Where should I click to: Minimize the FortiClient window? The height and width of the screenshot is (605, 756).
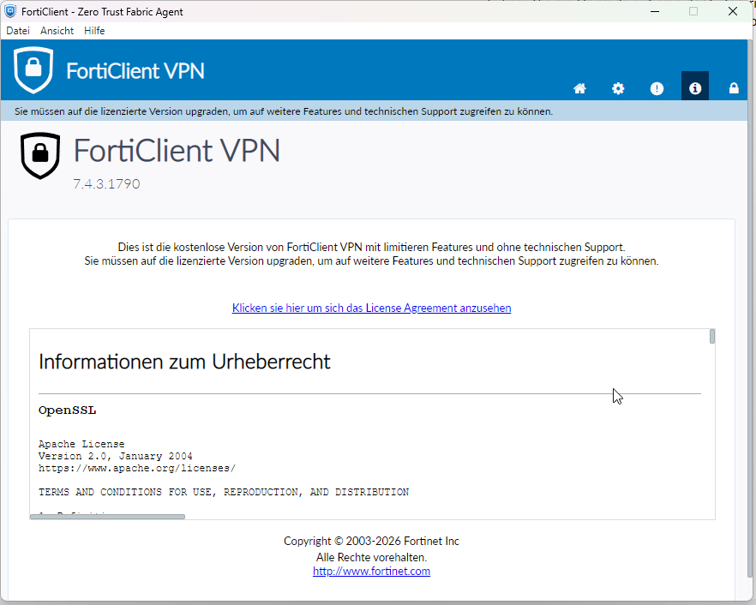[655, 11]
